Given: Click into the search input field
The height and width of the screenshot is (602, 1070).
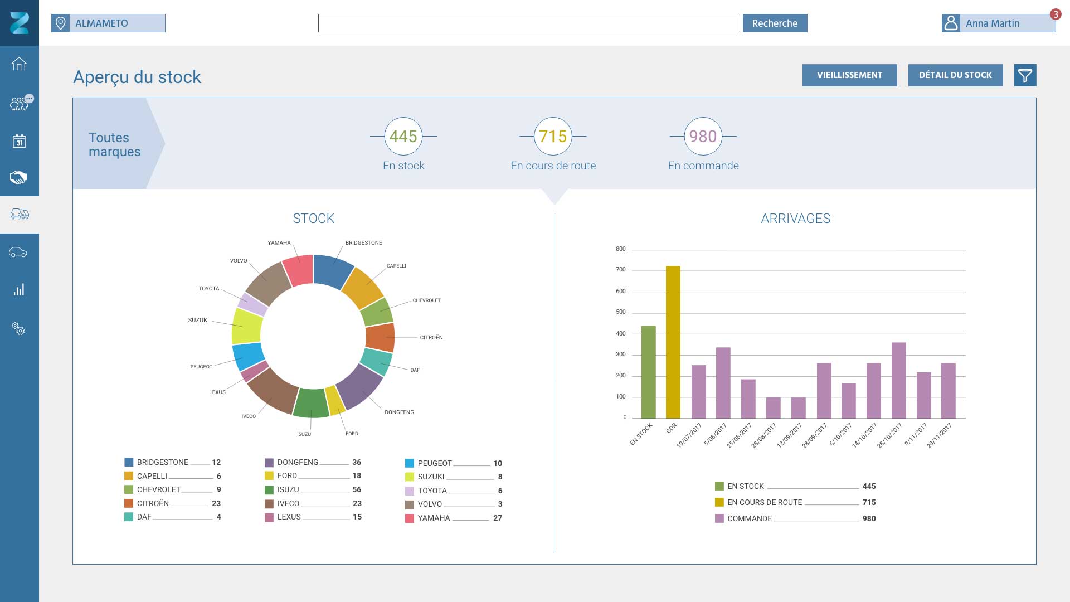Looking at the screenshot, I should coord(528,23).
